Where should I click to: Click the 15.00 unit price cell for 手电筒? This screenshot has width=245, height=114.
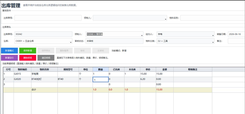[148, 74]
